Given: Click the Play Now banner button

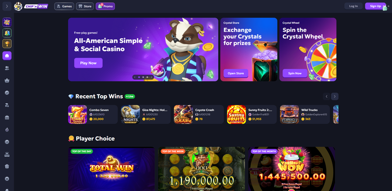Looking at the screenshot, I should point(88,63).
